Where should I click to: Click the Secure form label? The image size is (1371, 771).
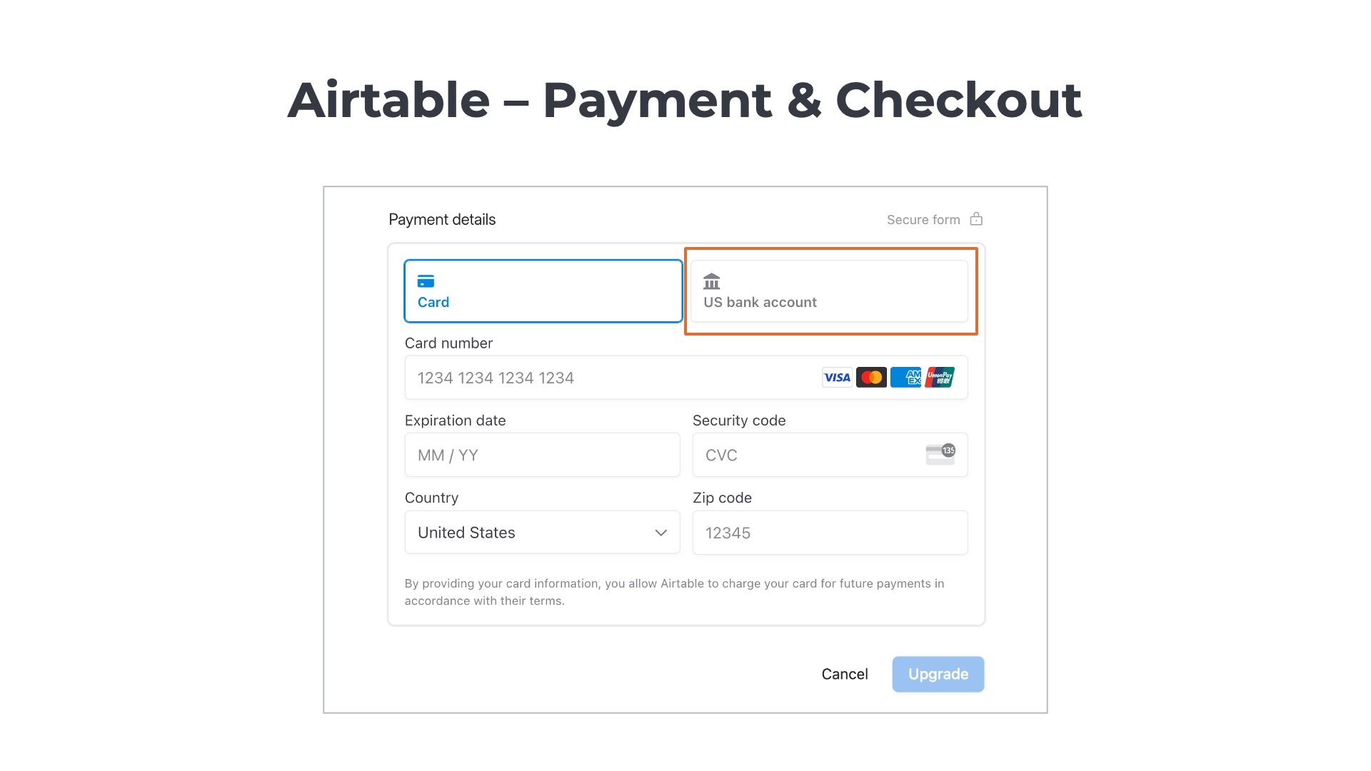click(923, 218)
